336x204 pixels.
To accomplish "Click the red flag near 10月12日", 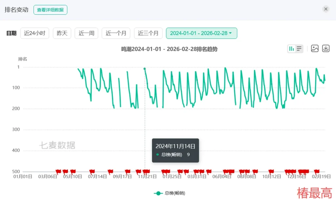I will [x=271, y=171].
